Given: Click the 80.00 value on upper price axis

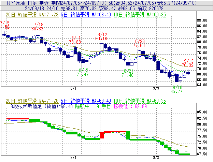Looking at the screenshot, I should (x=202, y=42).
